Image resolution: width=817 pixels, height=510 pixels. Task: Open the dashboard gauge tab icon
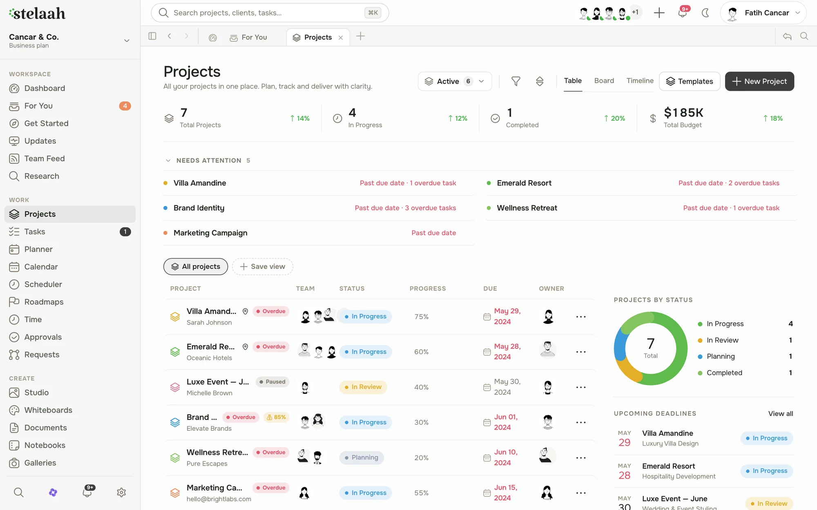pos(212,38)
